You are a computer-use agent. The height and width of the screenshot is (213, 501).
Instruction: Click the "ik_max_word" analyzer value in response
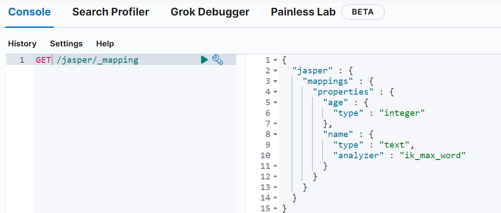click(433, 155)
